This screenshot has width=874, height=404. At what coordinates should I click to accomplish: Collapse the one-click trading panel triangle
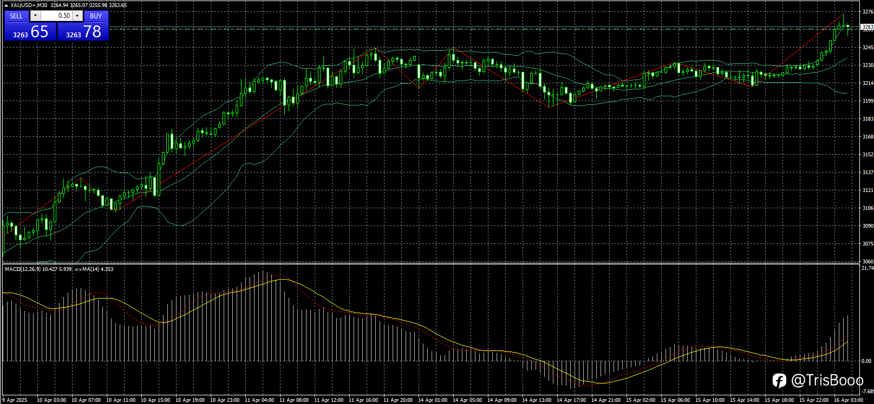(x=6, y=5)
